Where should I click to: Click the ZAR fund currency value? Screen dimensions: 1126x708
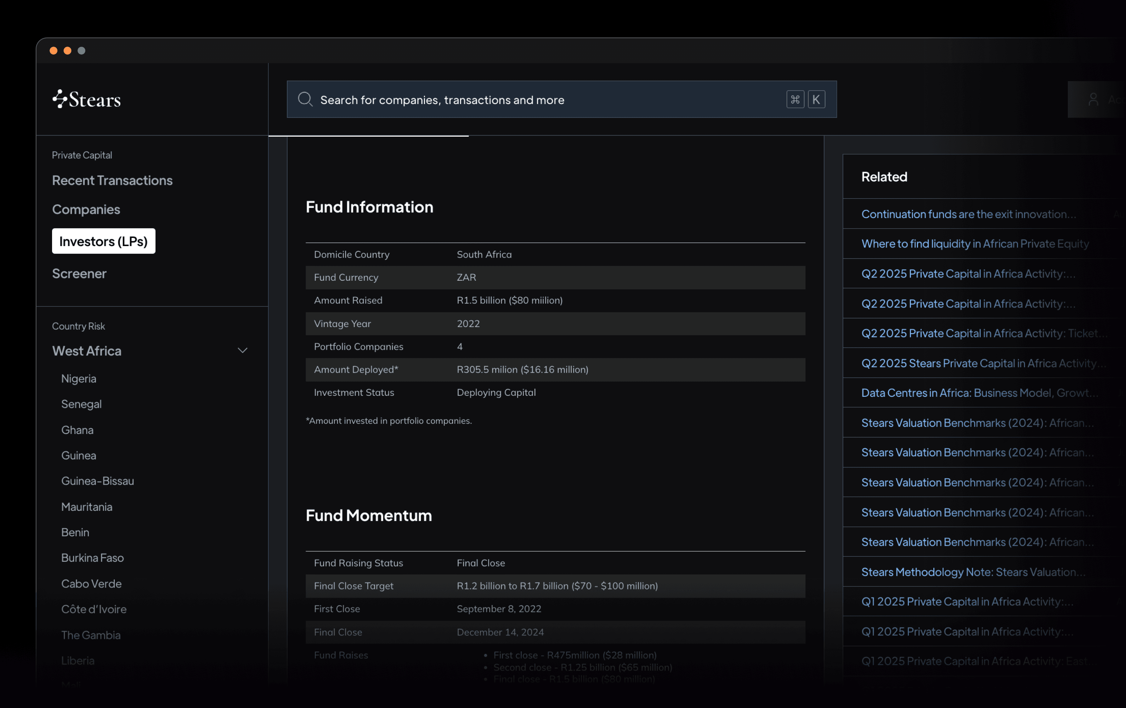466,277
